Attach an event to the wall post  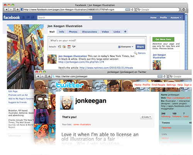69,47
